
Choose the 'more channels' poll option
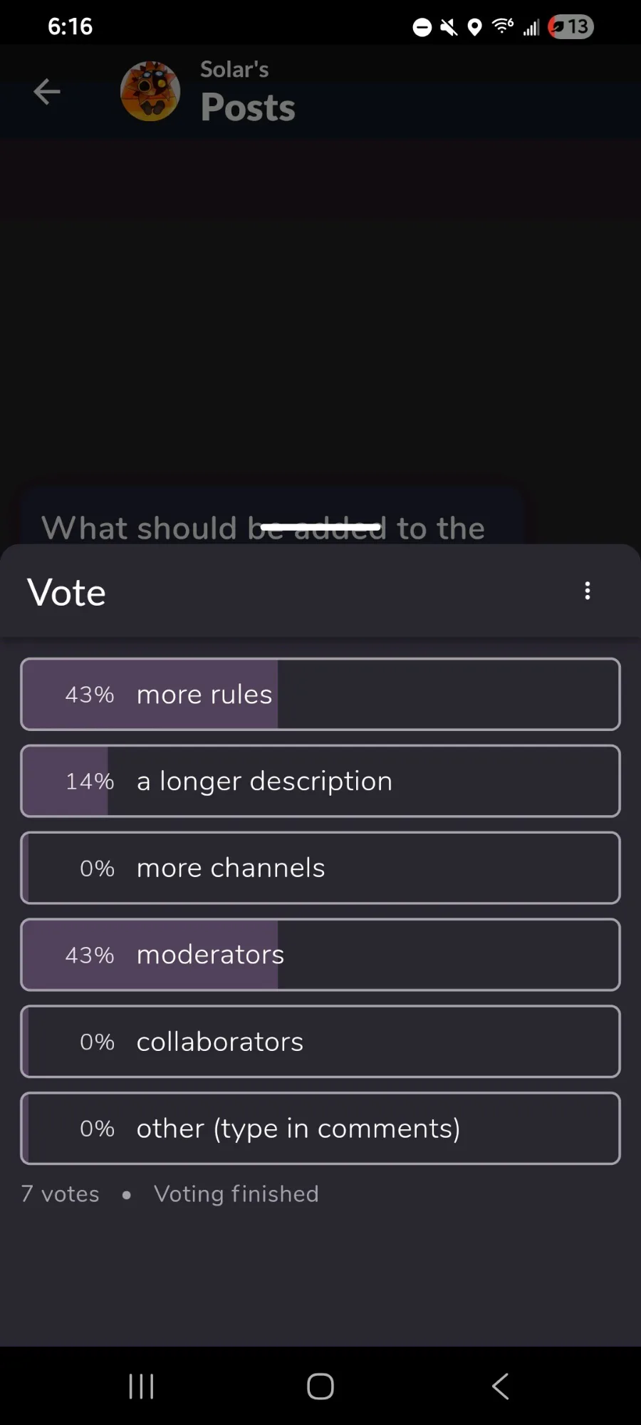coord(320,868)
